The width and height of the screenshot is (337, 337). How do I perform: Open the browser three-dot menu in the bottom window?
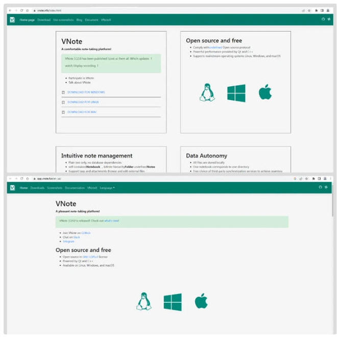[330, 178]
